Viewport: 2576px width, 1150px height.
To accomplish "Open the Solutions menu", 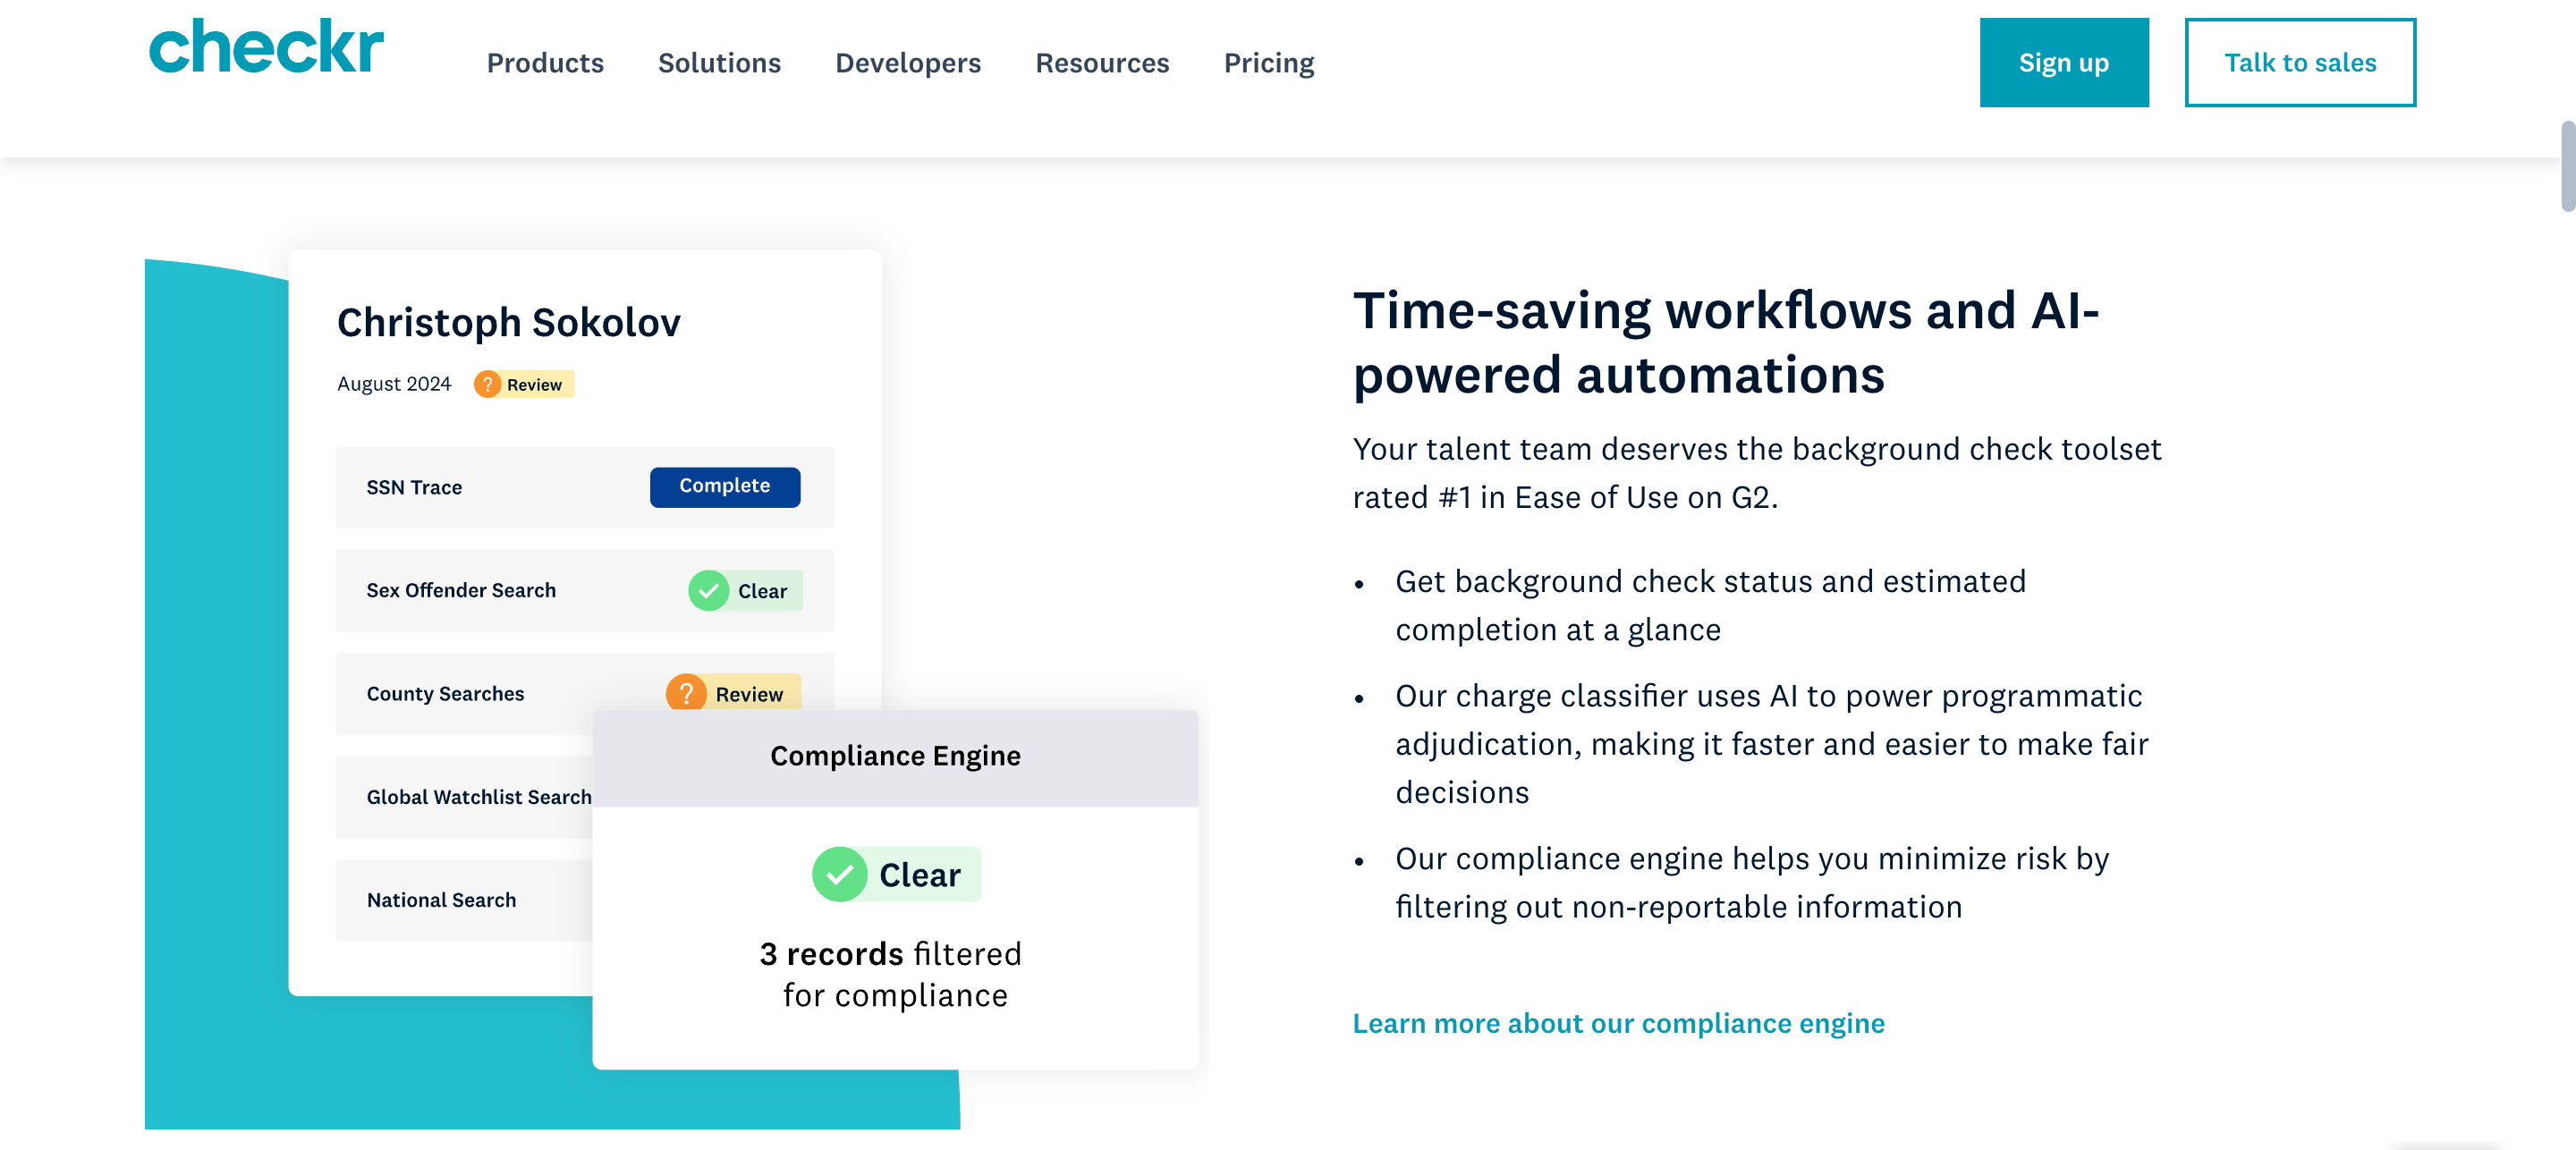I will pos(719,63).
